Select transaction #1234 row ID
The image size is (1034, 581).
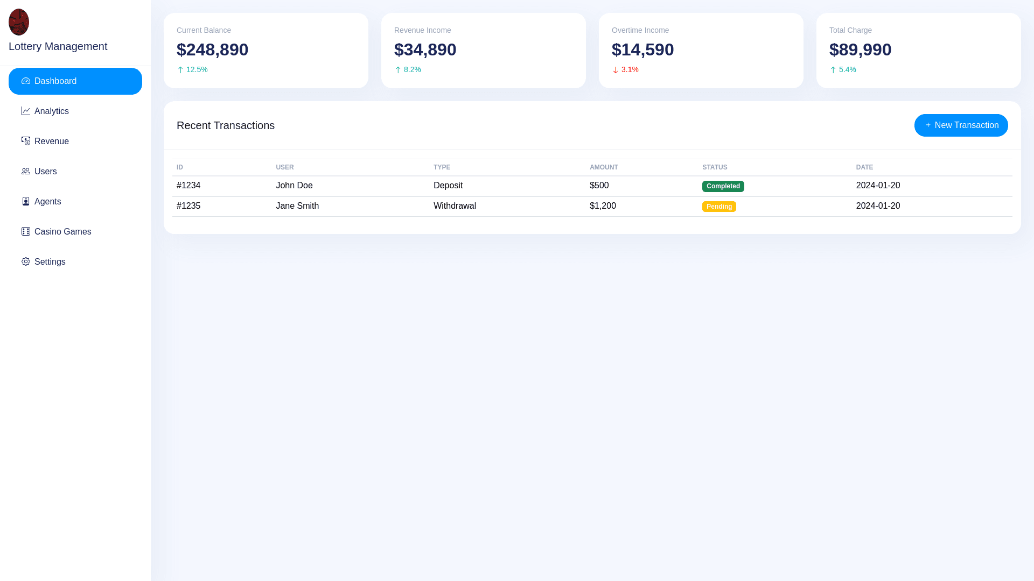click(x=188, y=186)
